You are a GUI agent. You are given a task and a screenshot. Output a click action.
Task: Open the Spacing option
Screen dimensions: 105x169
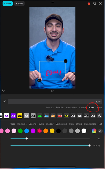32,124
